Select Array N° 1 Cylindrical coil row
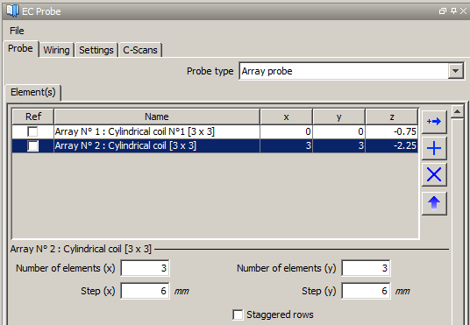This screenshot has width=470, height=325. click(x=215, y=131)
